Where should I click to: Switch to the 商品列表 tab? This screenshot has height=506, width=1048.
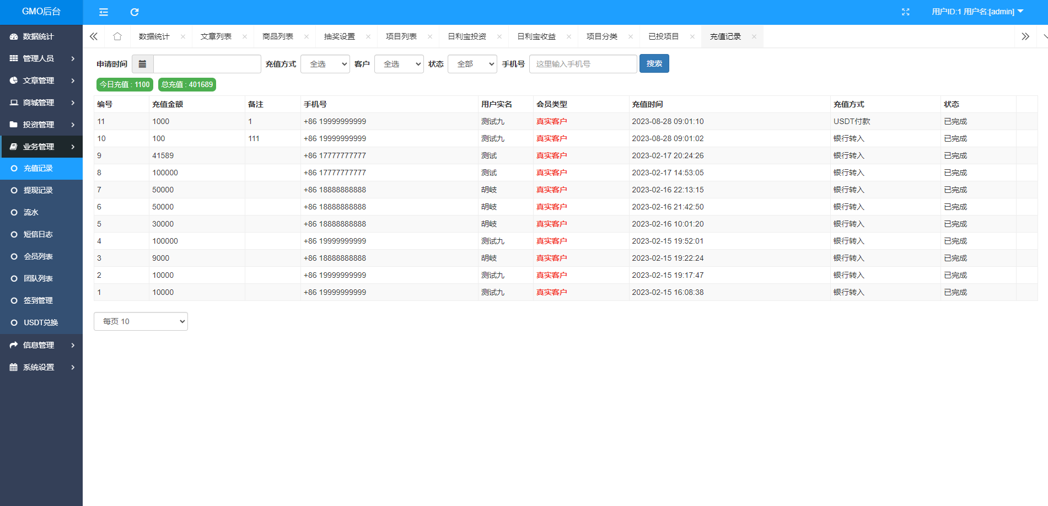(x=278, y=36)
